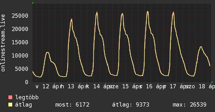Click the yellow átlag color swatch
This screenshot has height=112, width=215.
pyautogui.click(x=10, y=104)
